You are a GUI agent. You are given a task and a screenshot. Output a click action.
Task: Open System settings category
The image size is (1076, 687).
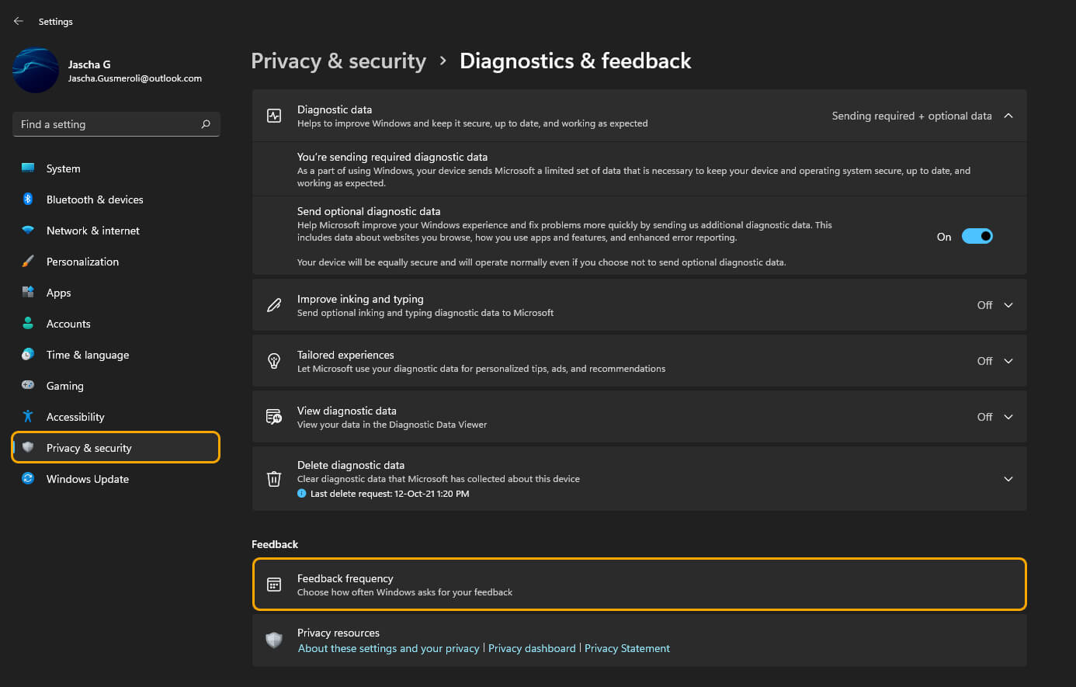pyautogui.click(x=116, y=168)
